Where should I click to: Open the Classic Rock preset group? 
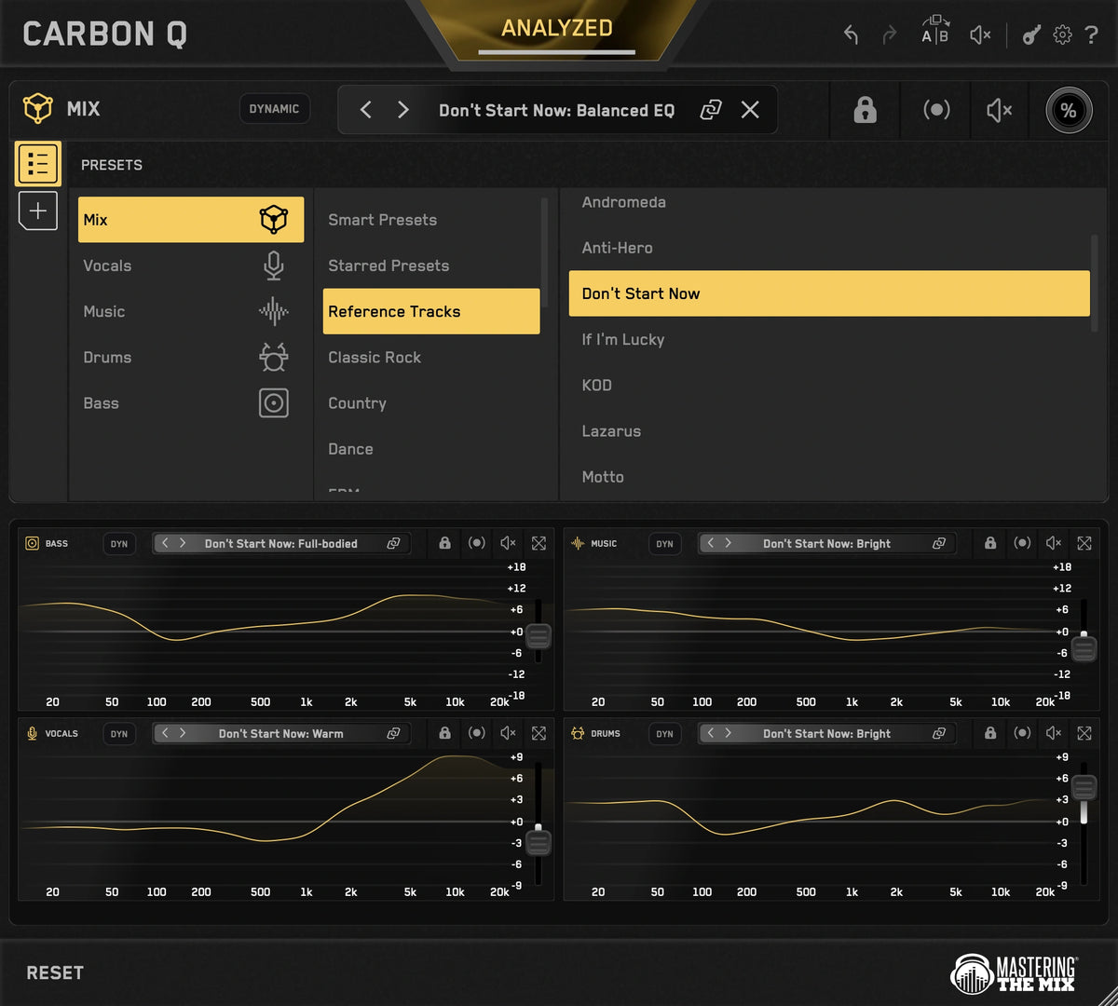[x=430, y=357]
